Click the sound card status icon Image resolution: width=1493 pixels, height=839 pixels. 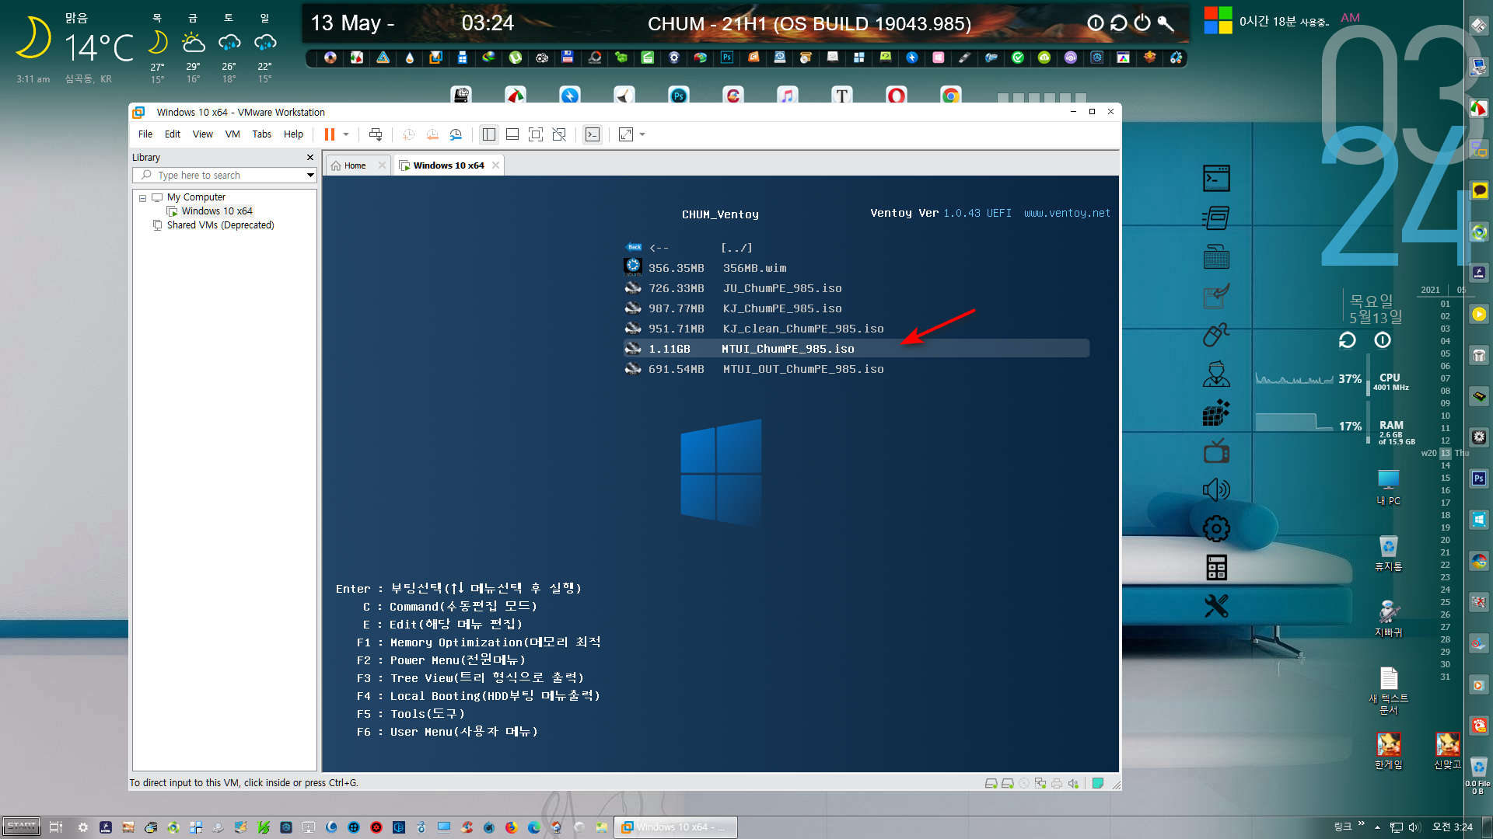coord(1074,783)
